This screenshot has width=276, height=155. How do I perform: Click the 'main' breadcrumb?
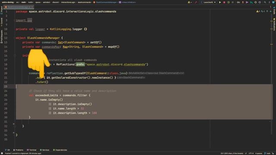23,2
